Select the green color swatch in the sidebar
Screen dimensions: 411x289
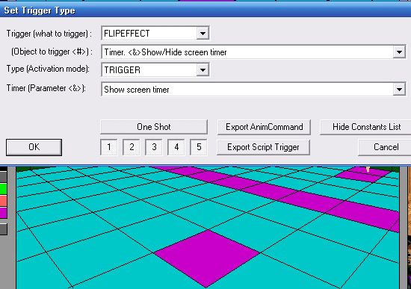3,189
